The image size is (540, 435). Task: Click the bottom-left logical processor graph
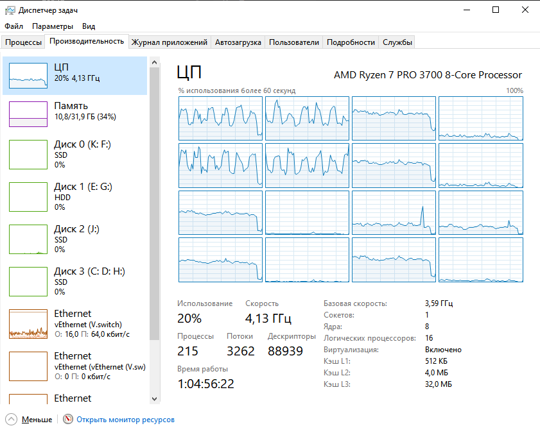(220, 260)
